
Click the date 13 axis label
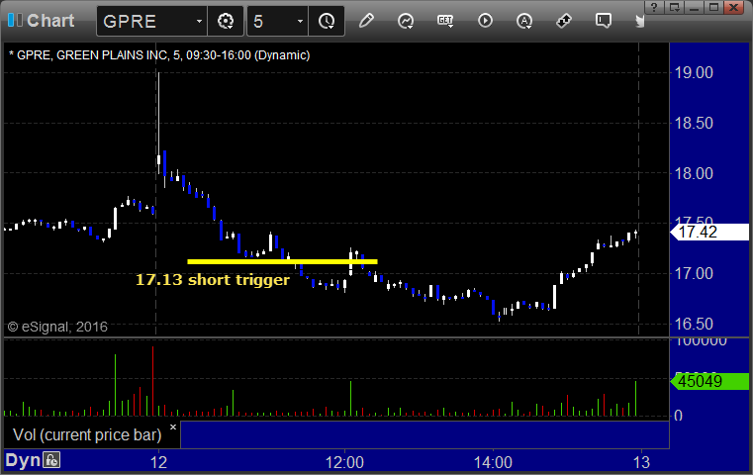point(641,462)
